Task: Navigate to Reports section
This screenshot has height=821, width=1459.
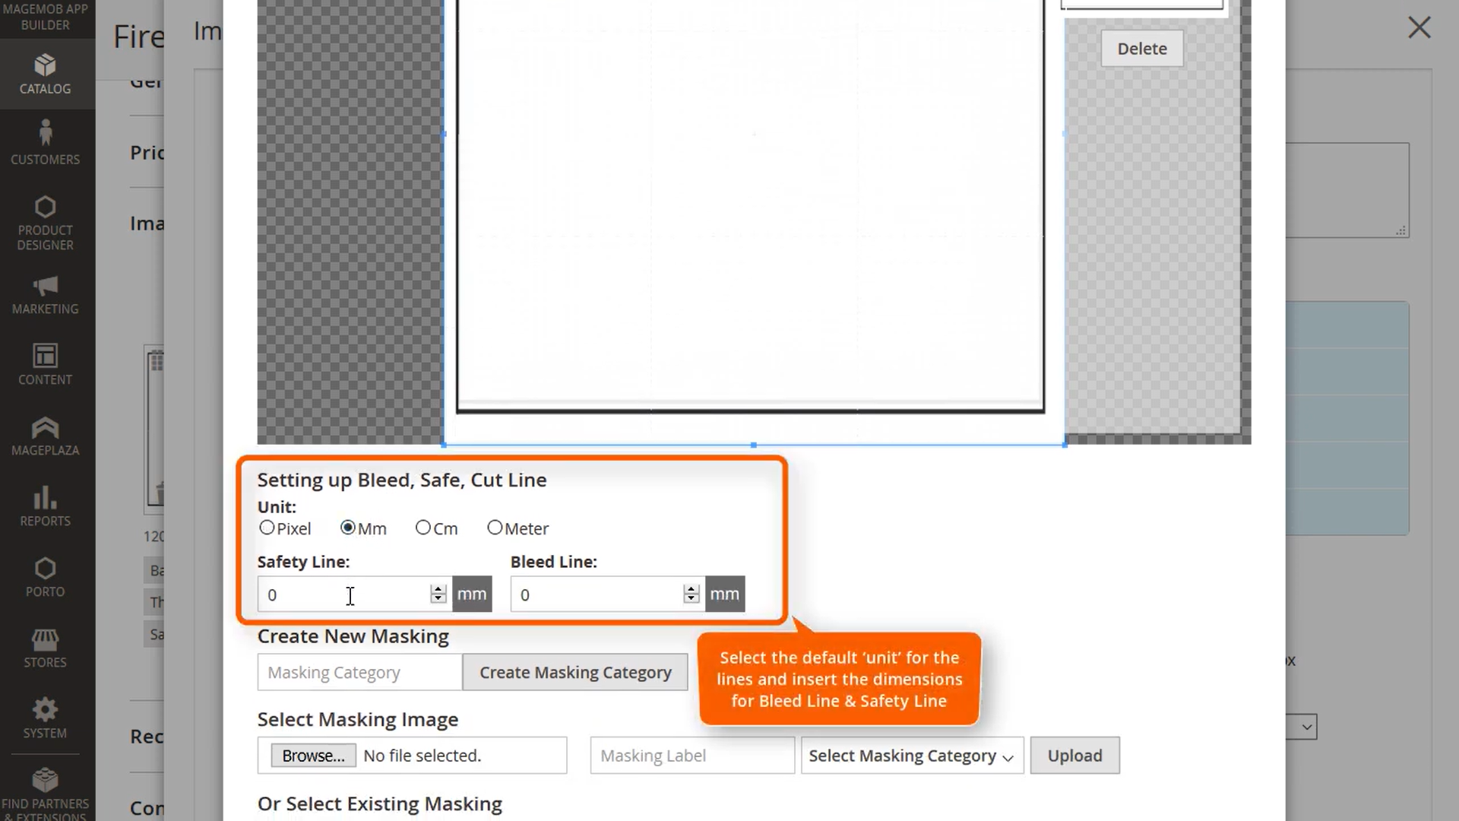Action: tap(45, 506)
